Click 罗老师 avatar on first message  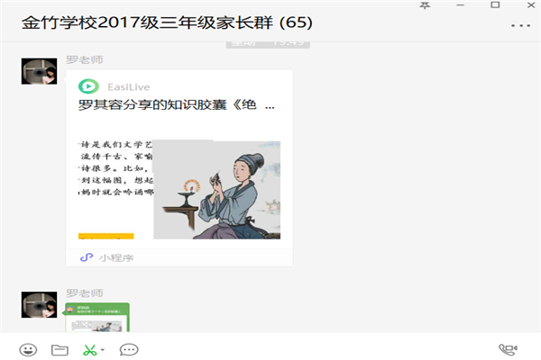(39, 71)
